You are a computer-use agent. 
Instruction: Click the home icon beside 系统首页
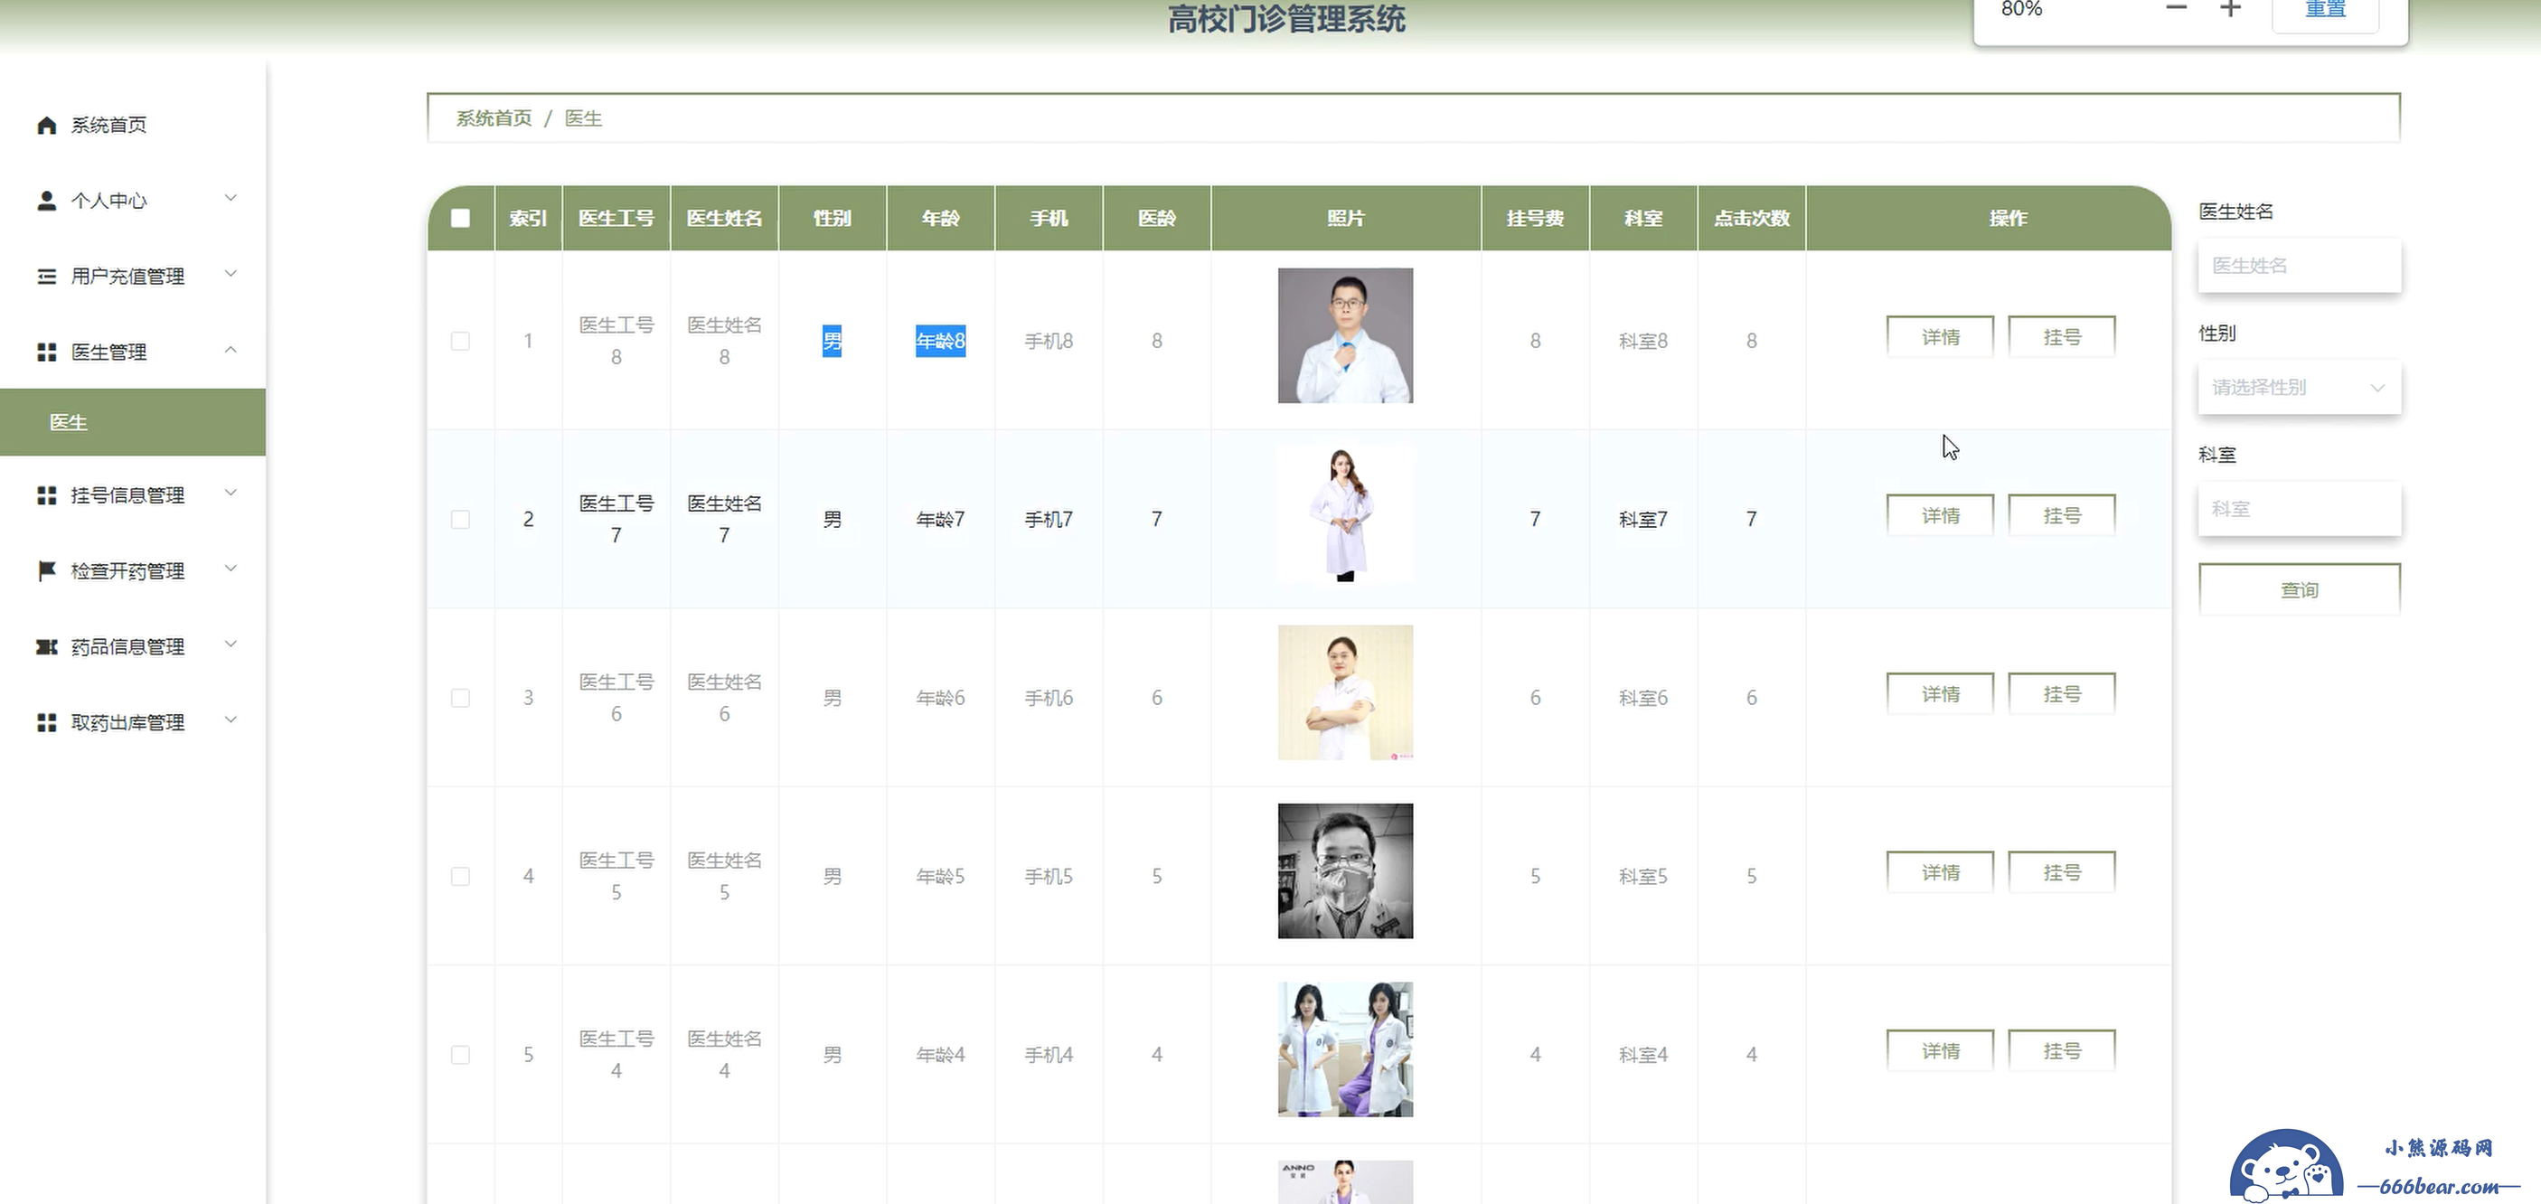(46, 126)
